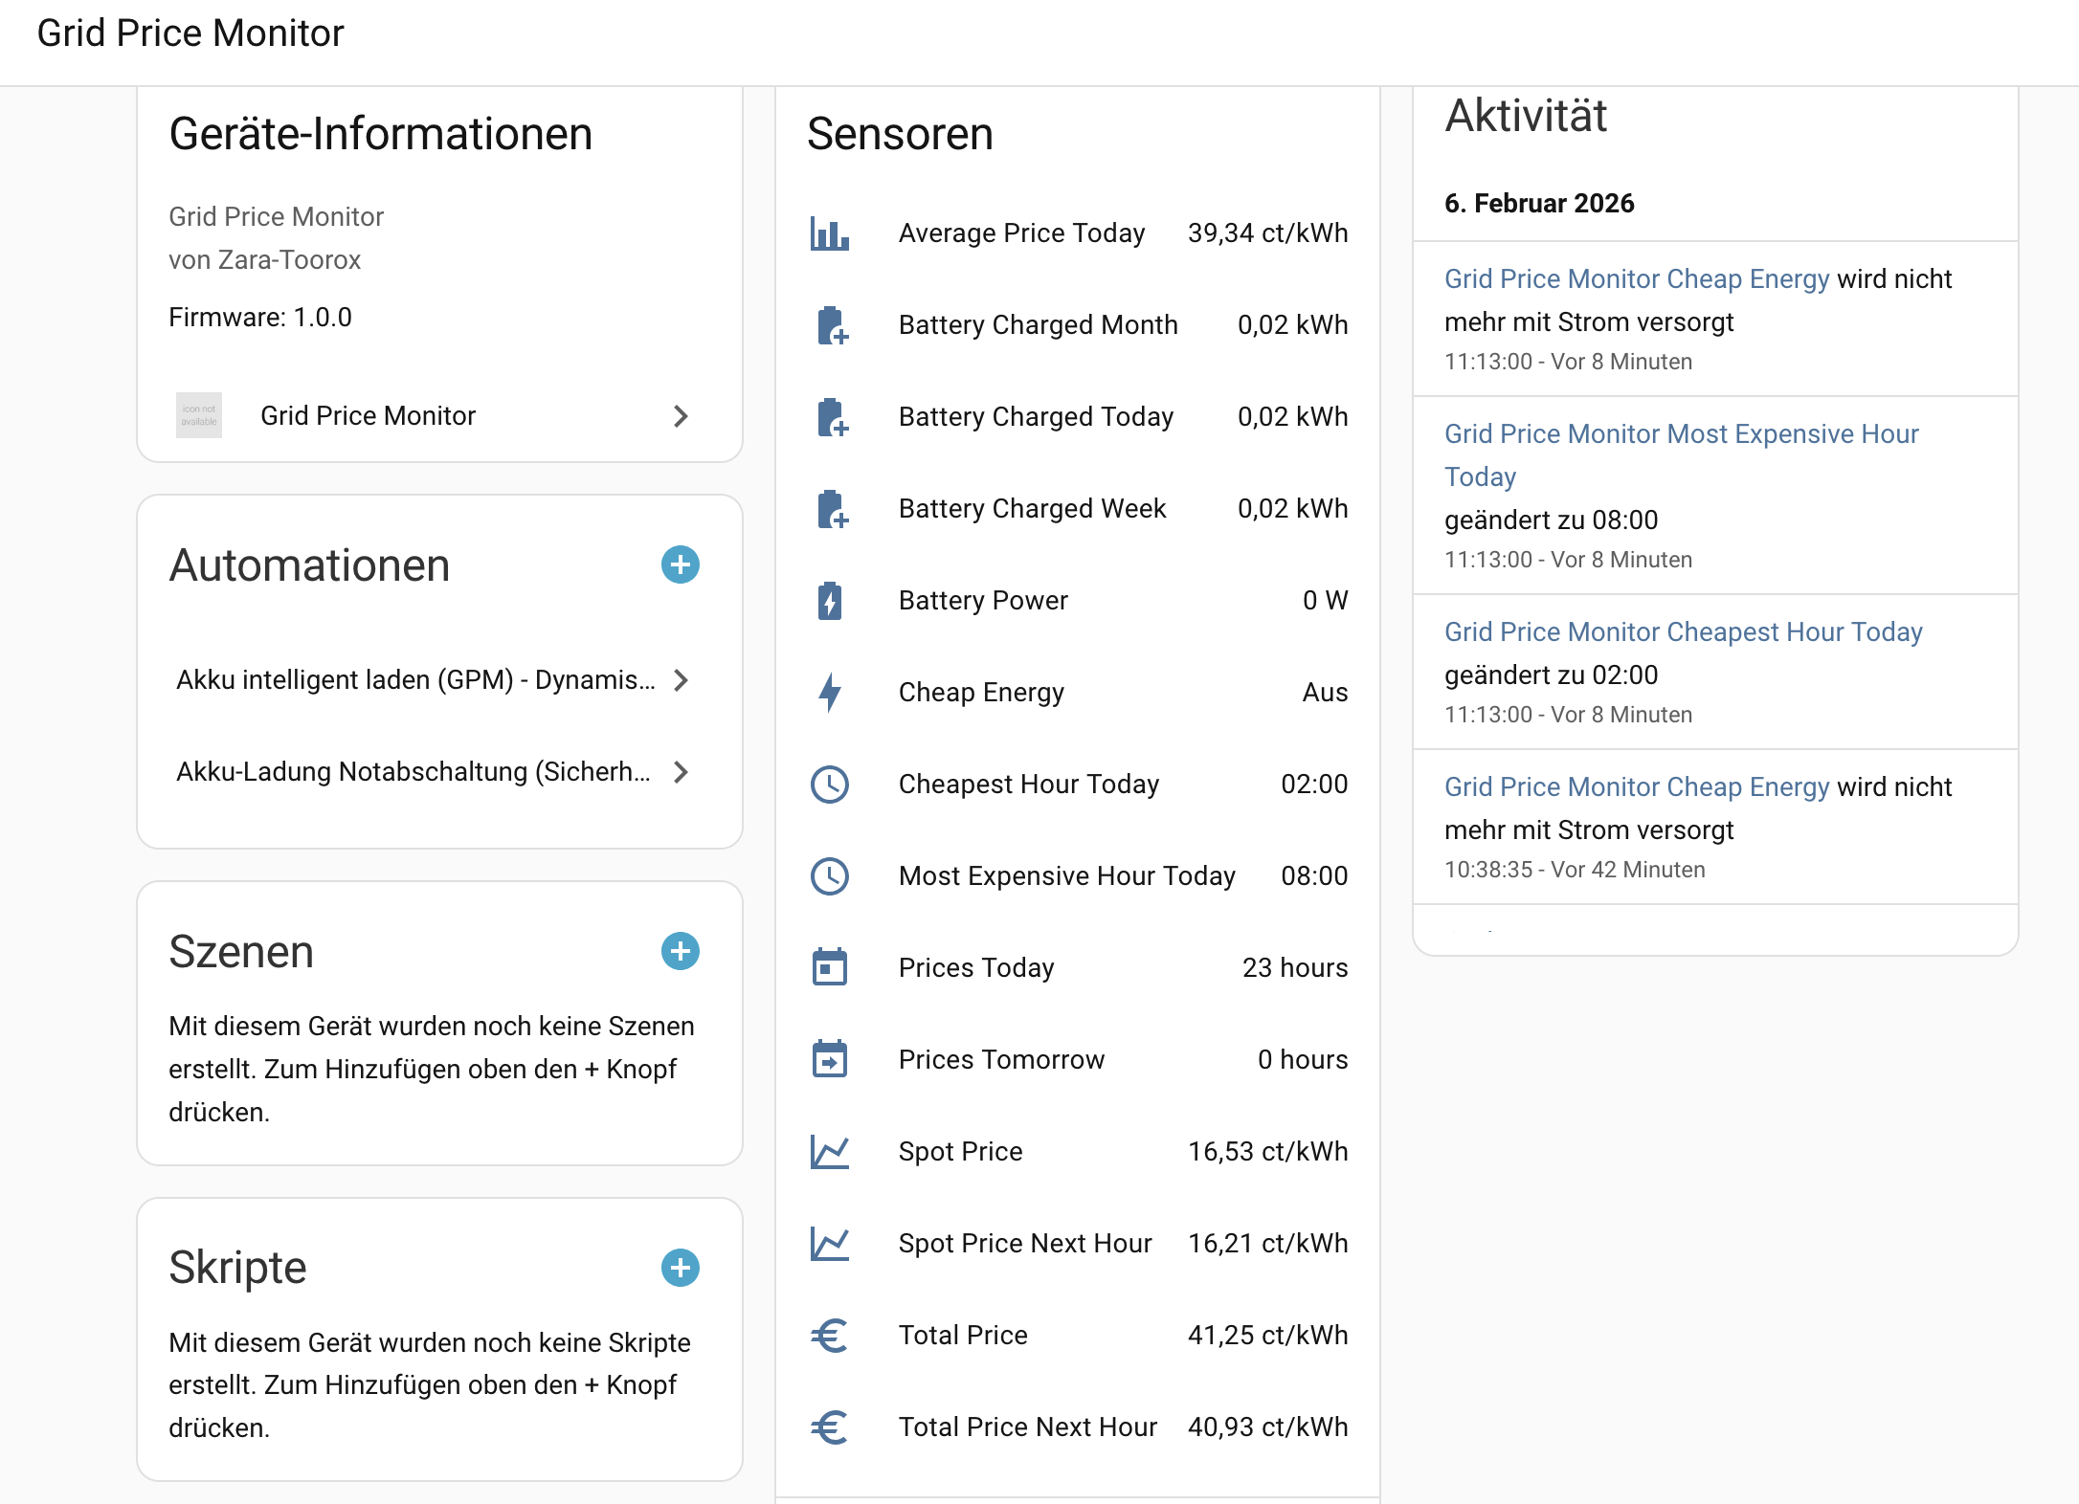Open Cheapest Hour Today activity link
This screenshot has height=1504, width=2079.
click(x=1684, y=632)
